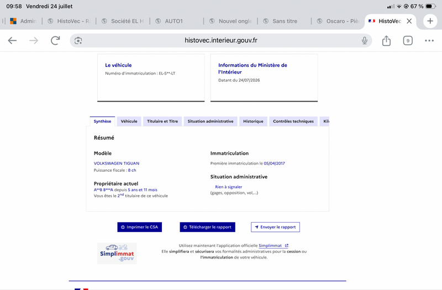Image resolution: width=442 pixels, height=290 pixels.
Task: Click the Wi-Fi icon in status bar
Action: [x=399, y=6]
